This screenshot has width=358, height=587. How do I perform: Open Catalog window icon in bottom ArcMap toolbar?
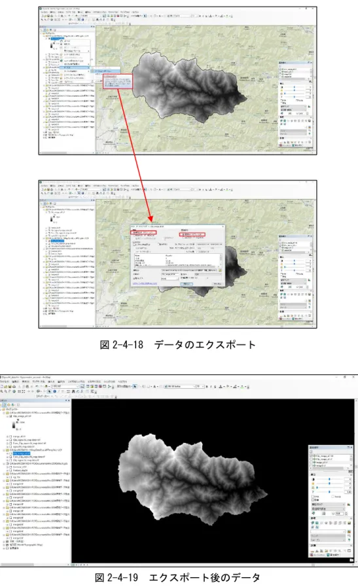(92, 386)
